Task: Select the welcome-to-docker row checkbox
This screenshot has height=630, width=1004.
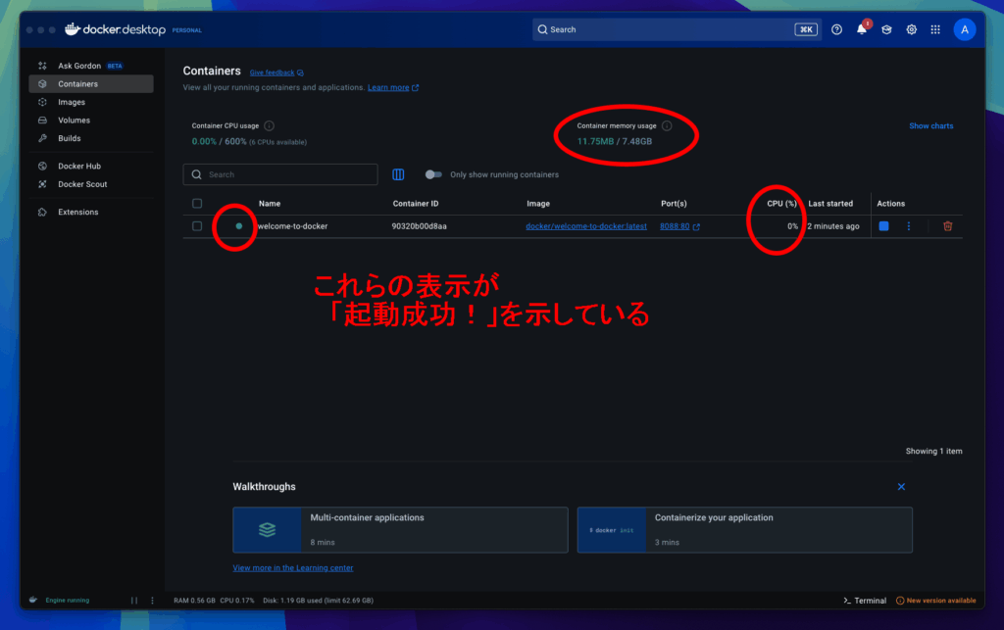Action: (x=197, y=225)
